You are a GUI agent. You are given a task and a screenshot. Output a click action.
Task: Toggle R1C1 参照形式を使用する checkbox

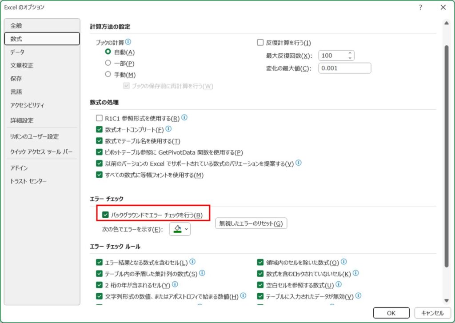coord(99,118)
